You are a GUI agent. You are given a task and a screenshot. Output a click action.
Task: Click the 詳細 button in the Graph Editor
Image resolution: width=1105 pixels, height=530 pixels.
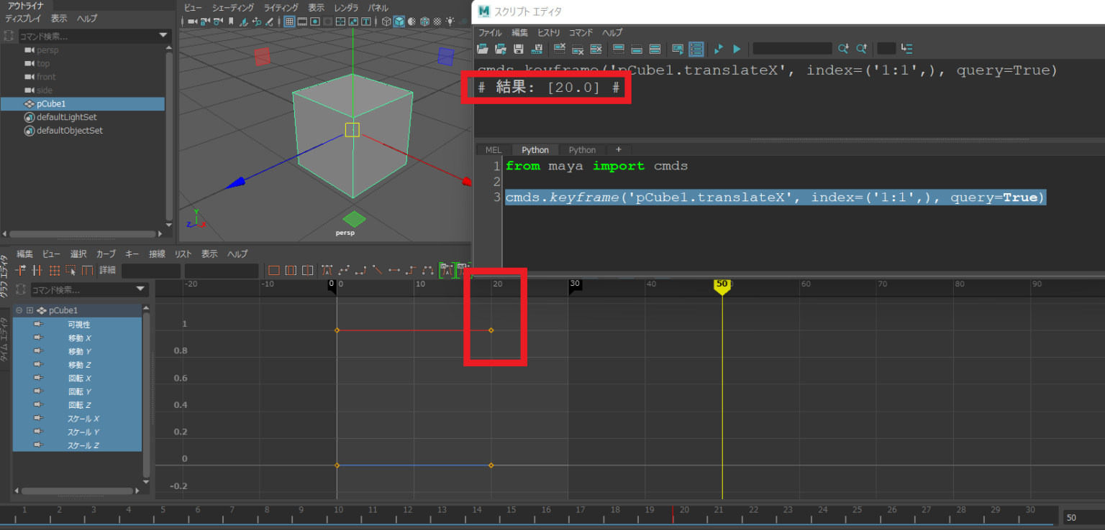106,270
